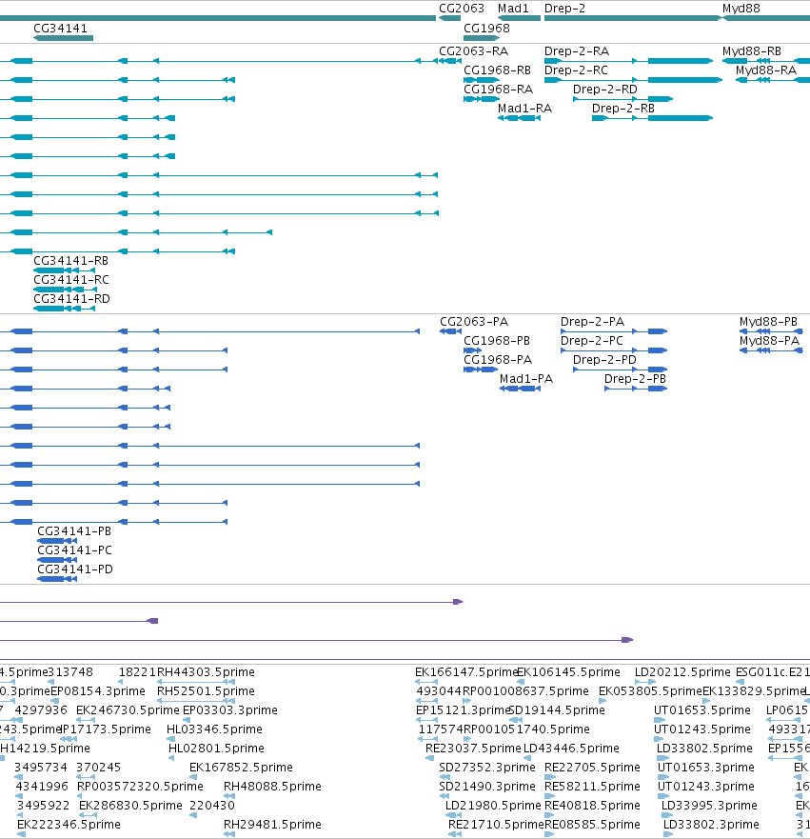
Task: Click EST label SD21490.3prime
Action: coord(487,787)
